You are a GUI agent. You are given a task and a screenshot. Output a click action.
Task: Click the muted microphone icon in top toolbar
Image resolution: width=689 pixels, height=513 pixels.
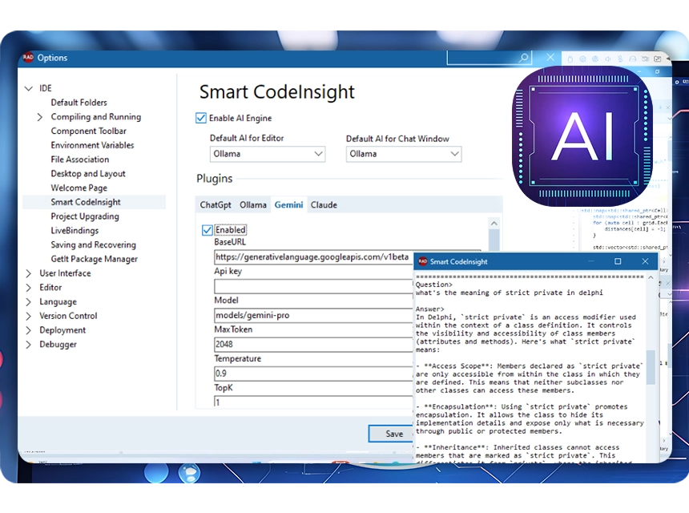(620, 59)
